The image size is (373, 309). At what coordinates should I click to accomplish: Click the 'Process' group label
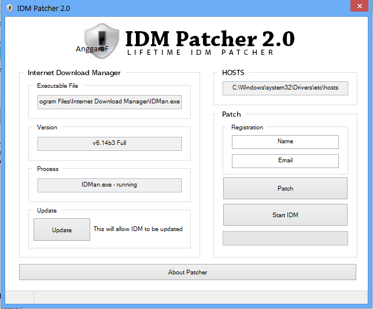[x=47, y=169]
